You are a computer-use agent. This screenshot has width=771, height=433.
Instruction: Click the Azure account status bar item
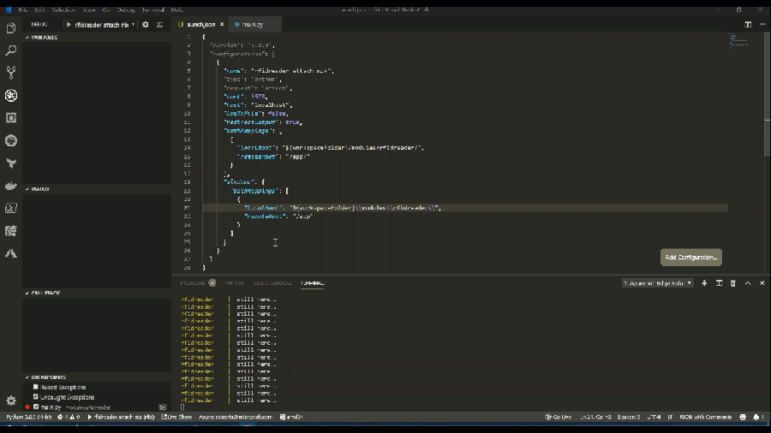(236, 417)
